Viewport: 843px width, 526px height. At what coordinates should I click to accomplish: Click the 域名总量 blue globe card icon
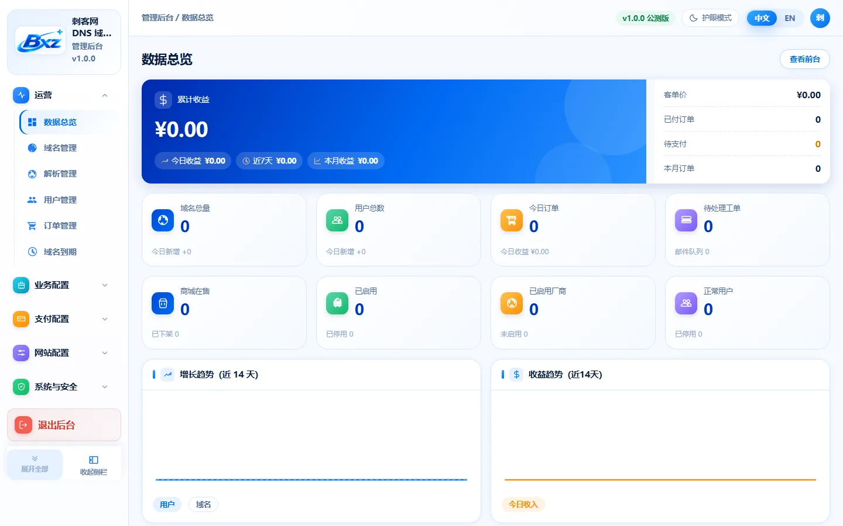(x=163, y=220)
